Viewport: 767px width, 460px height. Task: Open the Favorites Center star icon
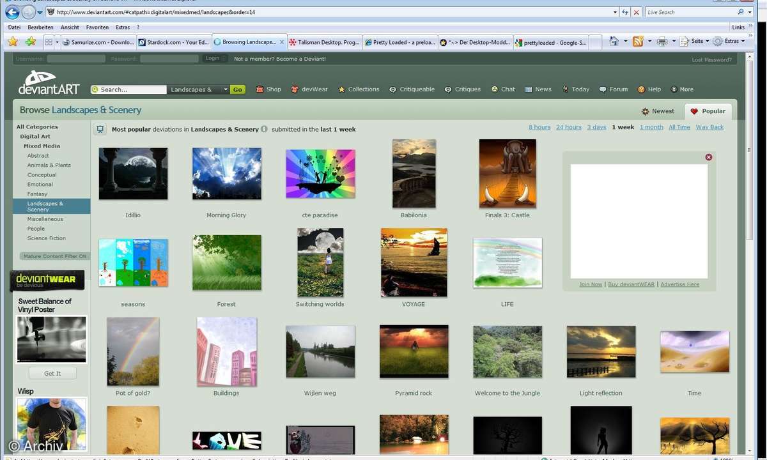pos(13,42)
